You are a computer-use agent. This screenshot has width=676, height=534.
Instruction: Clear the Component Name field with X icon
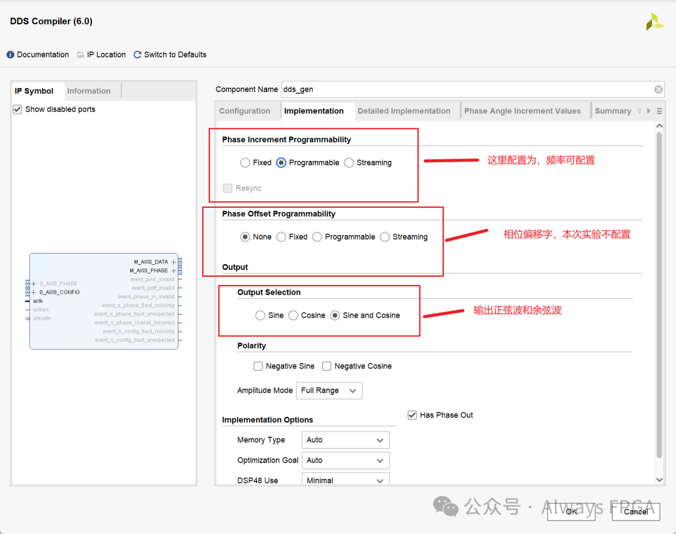658,90
